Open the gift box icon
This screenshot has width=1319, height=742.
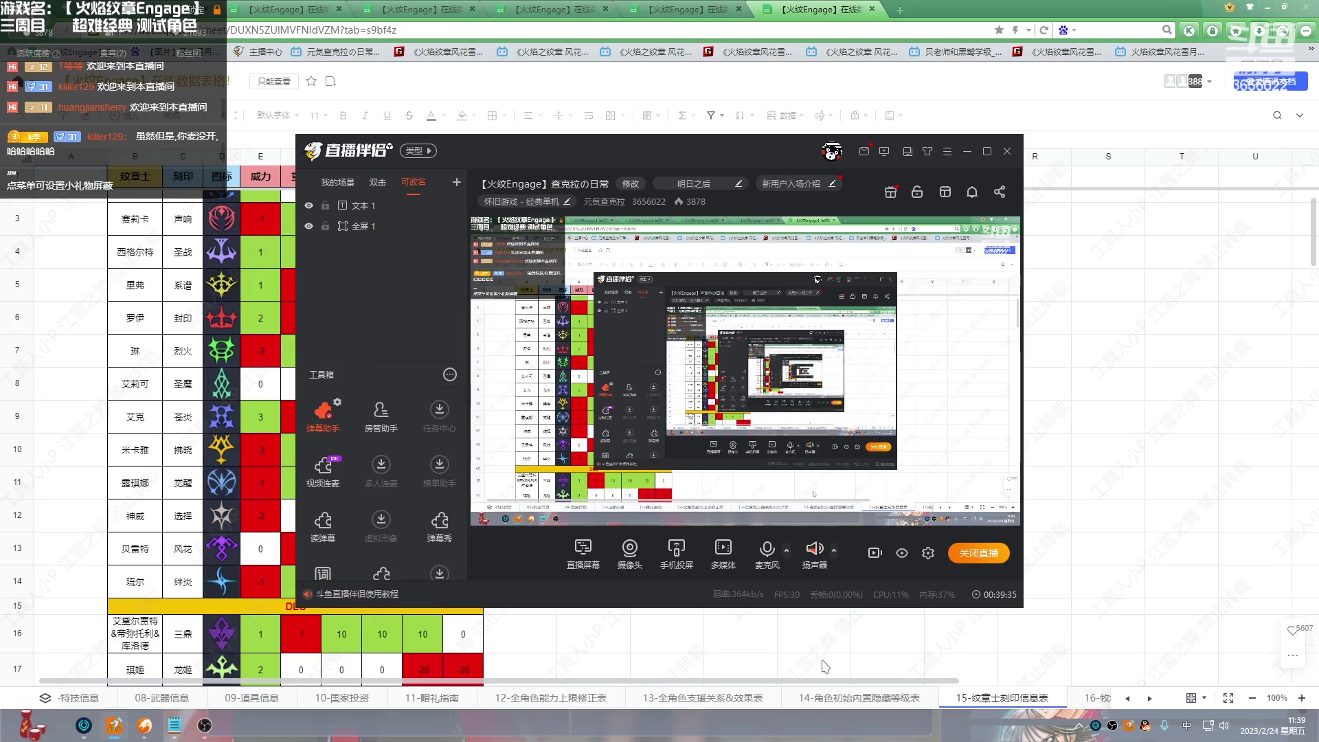890,192
